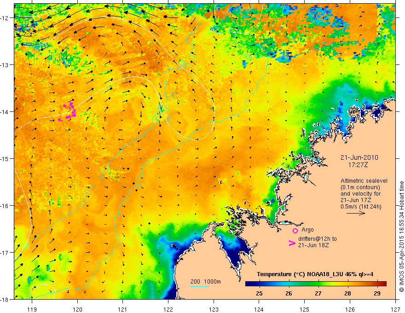
Task: Click the temperature colorbar at 25°C
Action: (259, 284)
